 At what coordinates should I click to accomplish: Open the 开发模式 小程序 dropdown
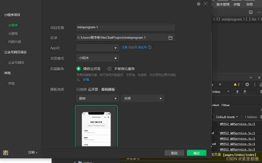coord(97,58)
